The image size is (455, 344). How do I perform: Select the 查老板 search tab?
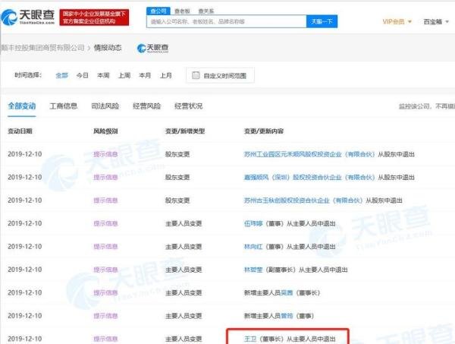pos(182,11)
